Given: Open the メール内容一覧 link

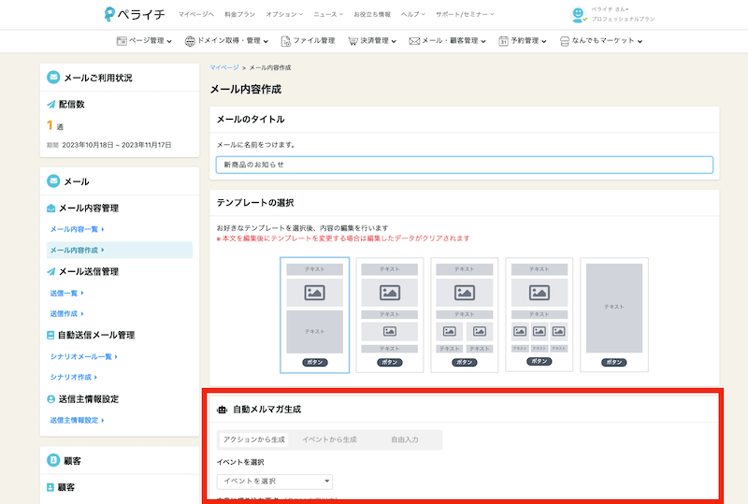Looking at the screenshot, I should tap(77, 229).
